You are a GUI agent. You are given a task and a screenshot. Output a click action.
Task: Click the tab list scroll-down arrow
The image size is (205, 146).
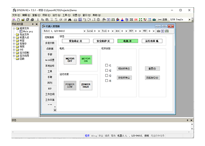pyautogui.click(x=55, y=110)
